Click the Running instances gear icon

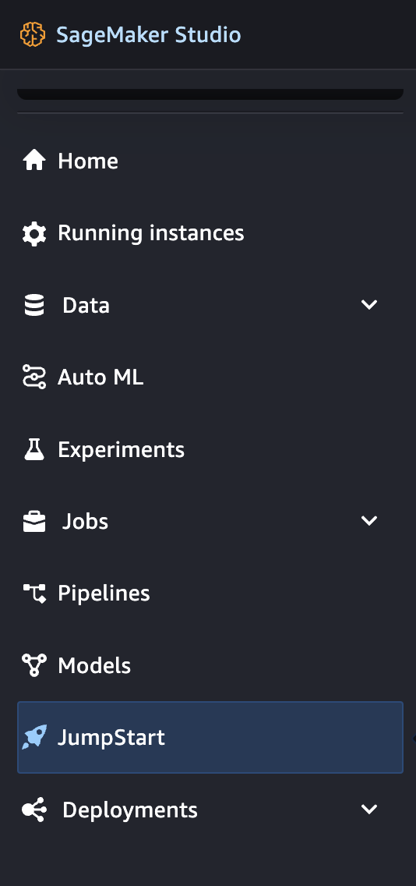[x=33, y=233]
